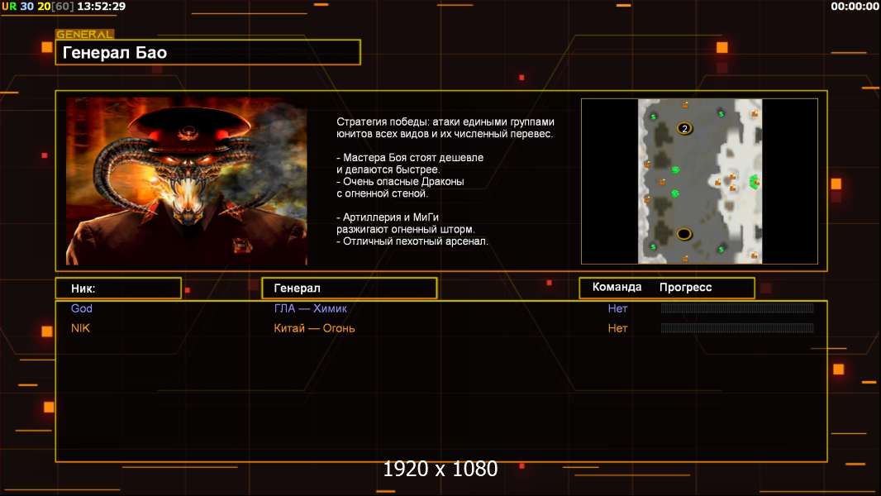The height and width of the screenshot is (496, 881).
Task: Click '- Отличный пехотный арсенал.' line
Action: pos(412,241)
